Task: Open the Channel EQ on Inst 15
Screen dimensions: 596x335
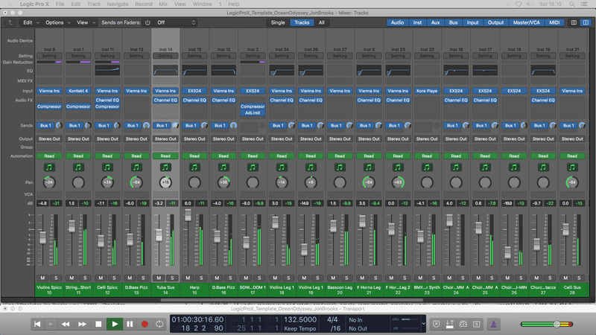Action: click(x=194, y=100)
